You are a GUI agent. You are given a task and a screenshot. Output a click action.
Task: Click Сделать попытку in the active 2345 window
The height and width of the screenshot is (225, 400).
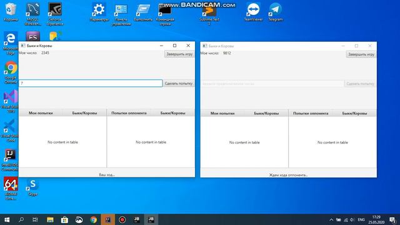click(179, 83)
